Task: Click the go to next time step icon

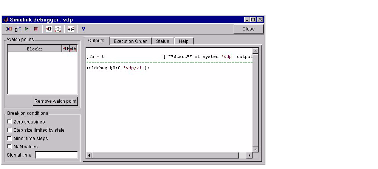Action: [18, 29]
